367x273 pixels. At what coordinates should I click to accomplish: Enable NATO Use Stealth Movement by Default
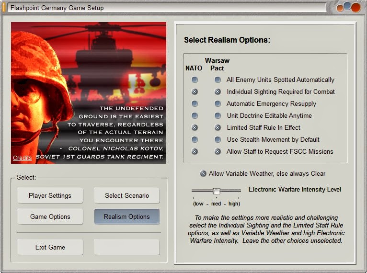click(x=195, y=140)
